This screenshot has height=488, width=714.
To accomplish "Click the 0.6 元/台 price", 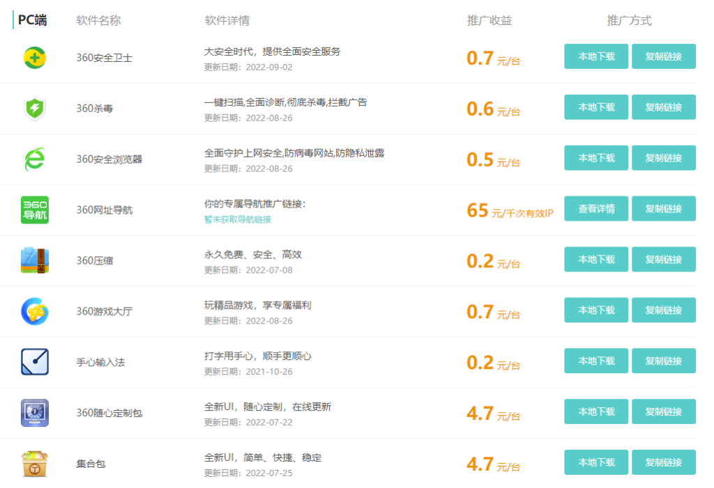I will point(494,109).
